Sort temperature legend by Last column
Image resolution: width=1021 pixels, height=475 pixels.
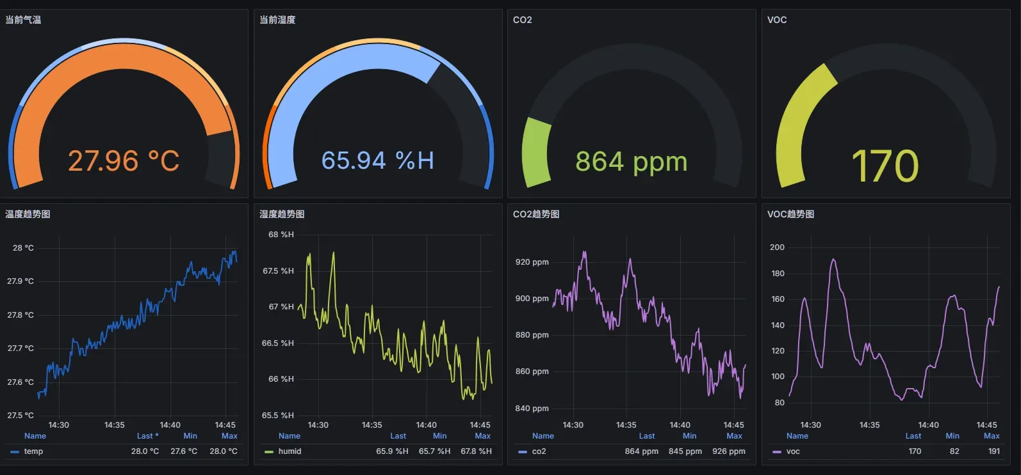[145, 436]
